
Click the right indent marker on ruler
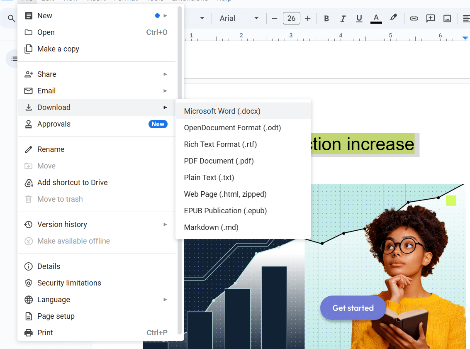465,38
